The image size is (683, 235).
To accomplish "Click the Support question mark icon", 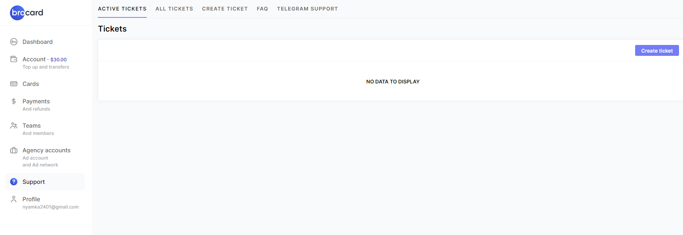I will tap(14, 182).
